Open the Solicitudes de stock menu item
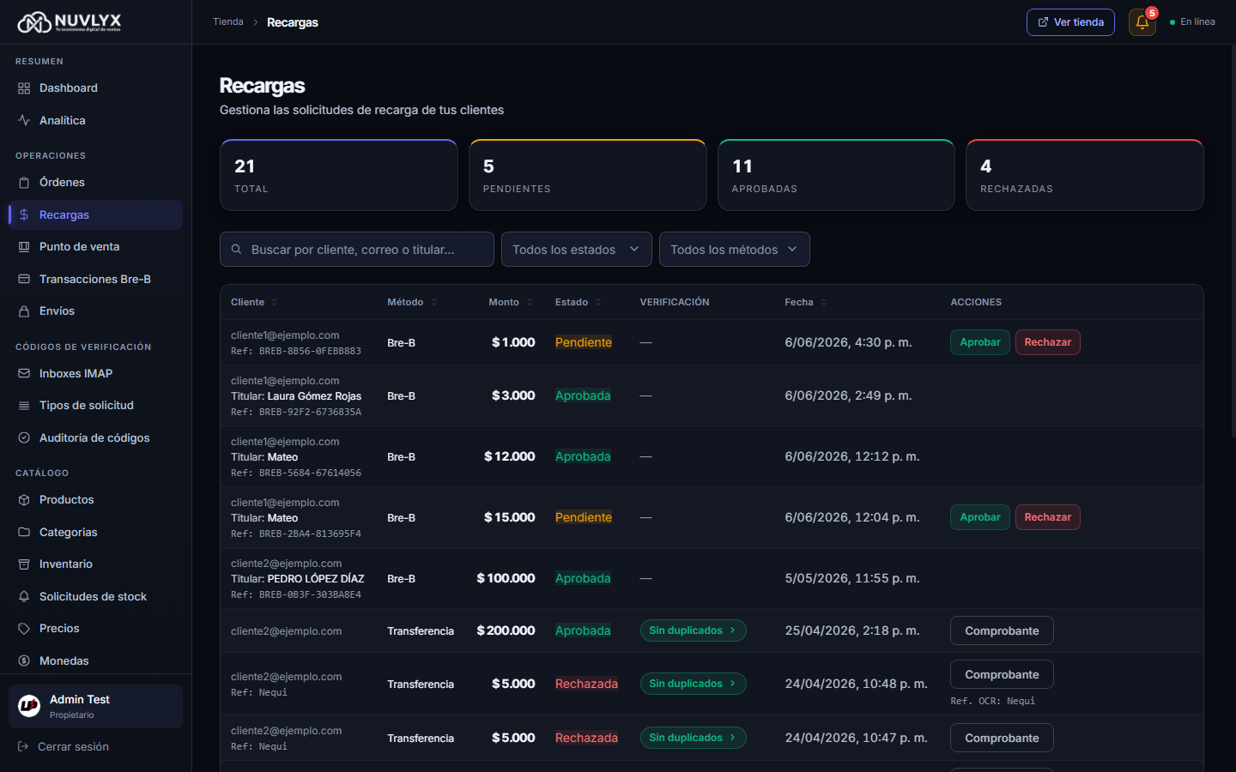The image size is (1236, 772). click(x=95, y=597)
